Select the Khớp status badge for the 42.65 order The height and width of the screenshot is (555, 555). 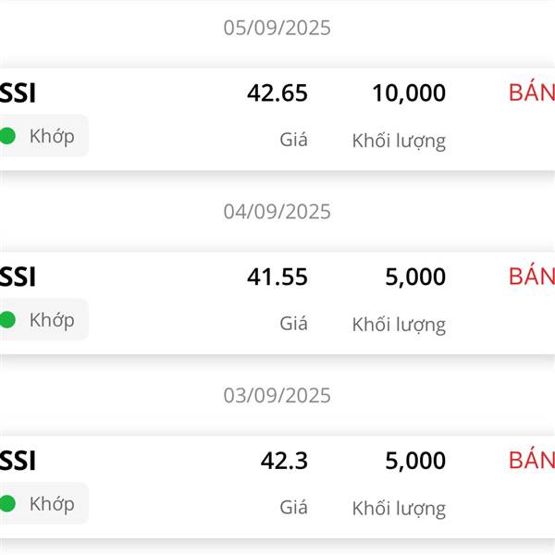coord(43,136)
